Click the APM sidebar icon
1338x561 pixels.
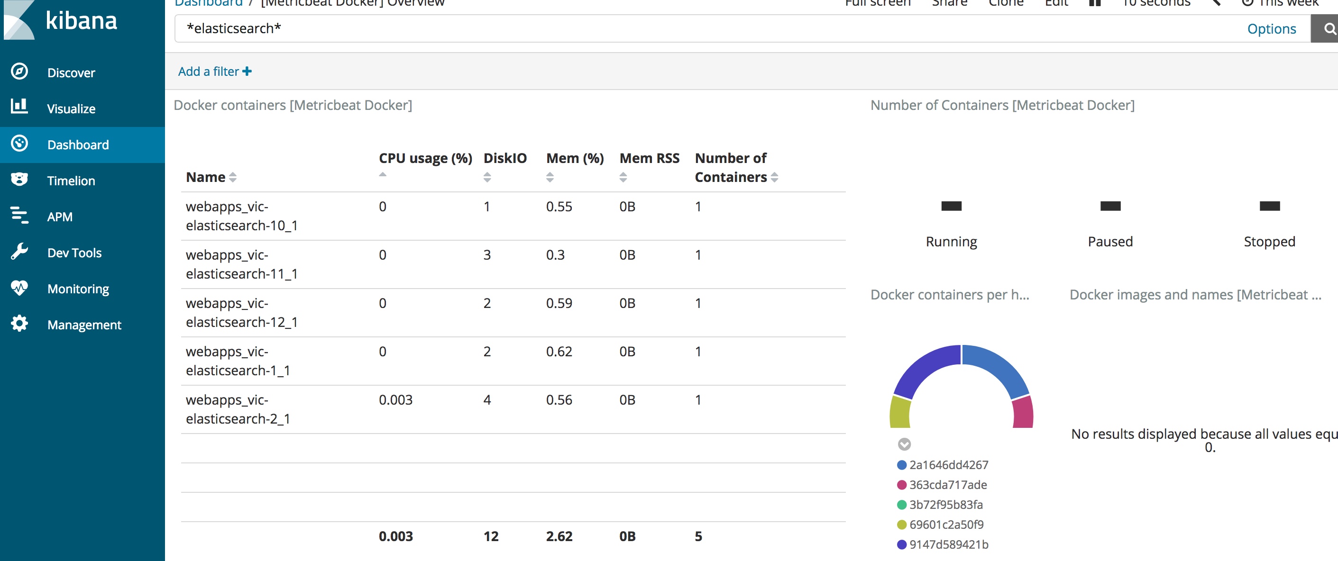(19, 216)
